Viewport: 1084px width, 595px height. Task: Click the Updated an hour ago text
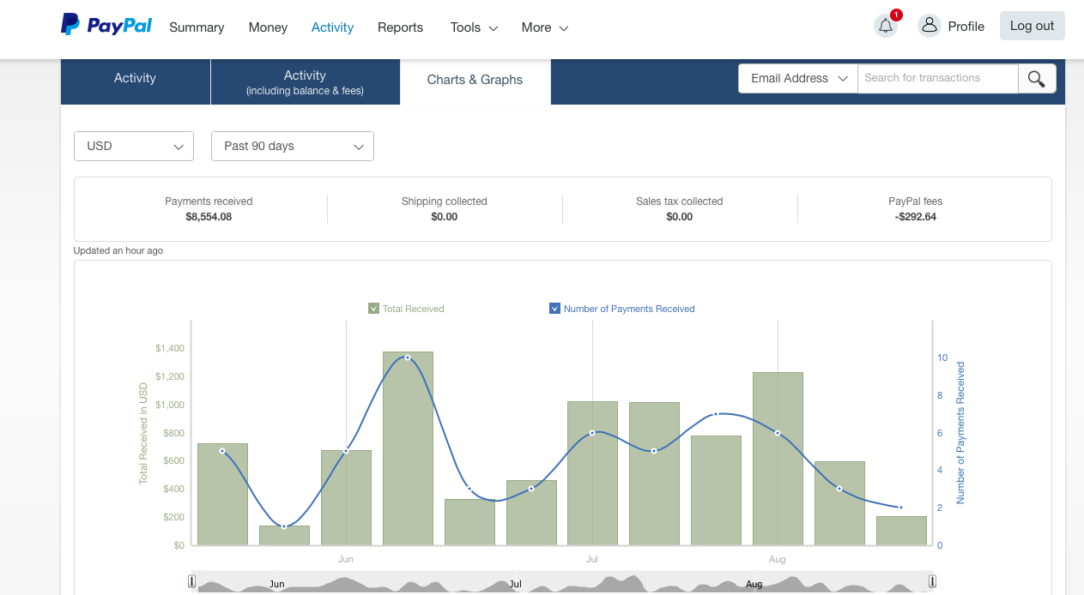tap(118, 251)
